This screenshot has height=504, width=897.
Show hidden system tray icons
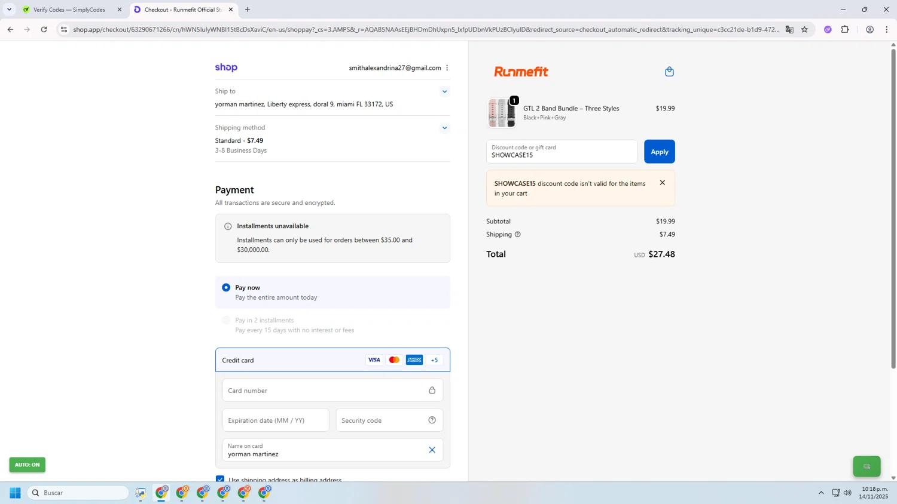point(821,493)
